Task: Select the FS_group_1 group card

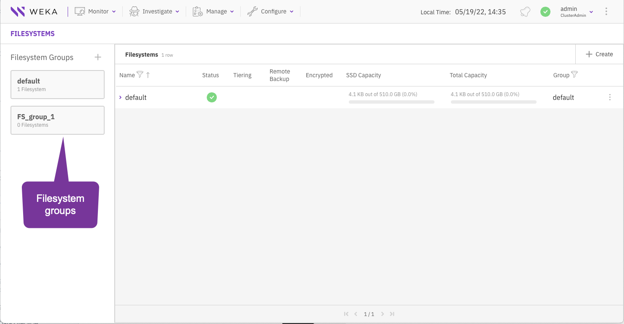Action: (x=58, y=120)
